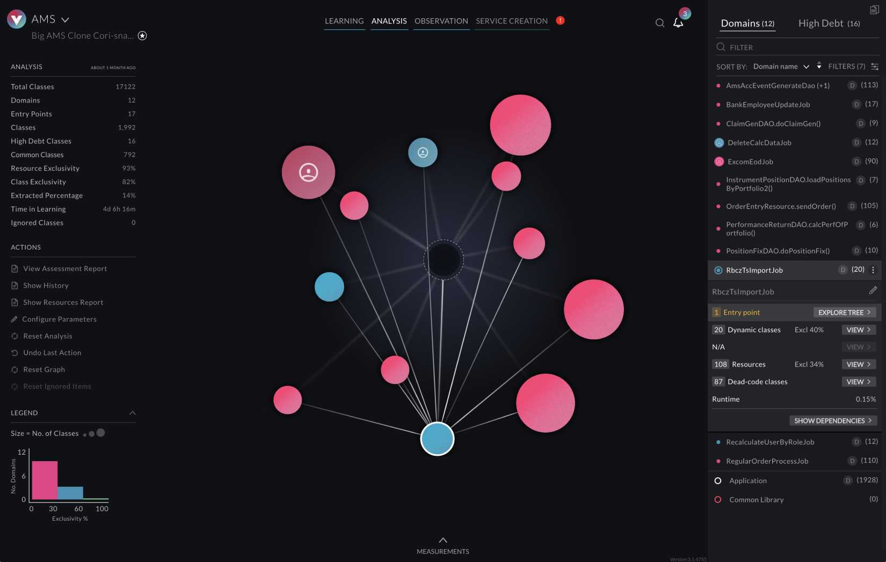Click the pencil edit icon for RbczTsImportJob
Image resolution: width=886 pixels, height=562 pixels.
point(873,290)
